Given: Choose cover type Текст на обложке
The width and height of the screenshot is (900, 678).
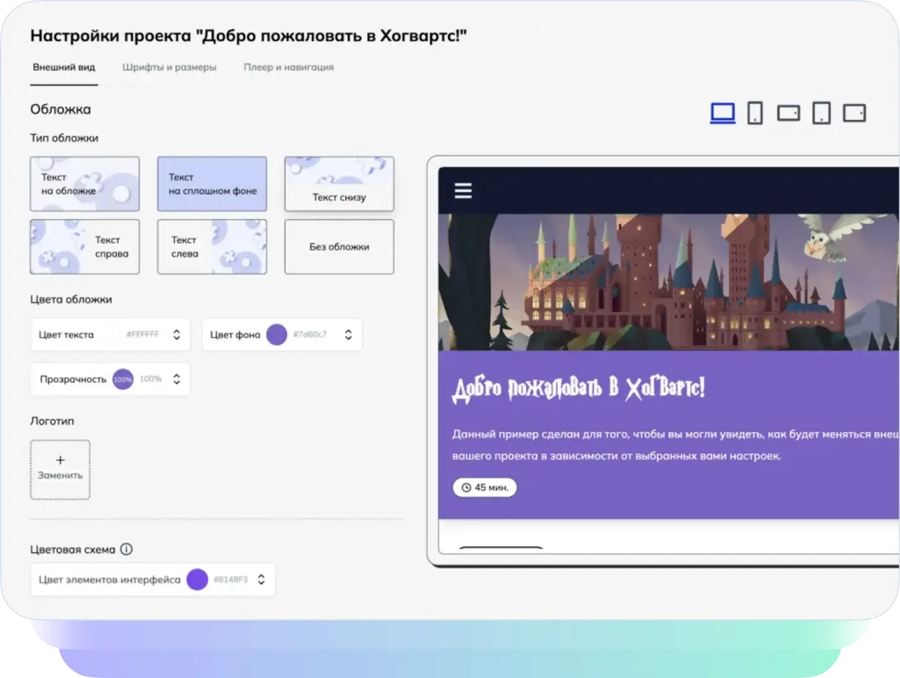Looking at the screenshot, I should 85,184.
